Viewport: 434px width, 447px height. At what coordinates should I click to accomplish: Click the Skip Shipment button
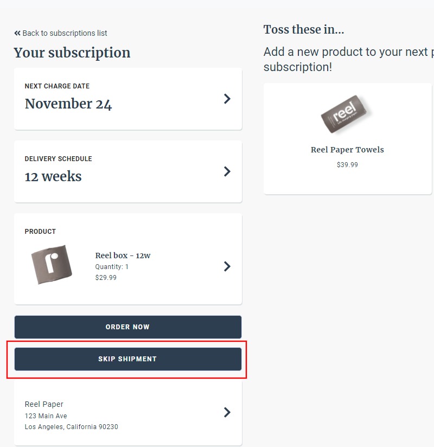(x=127, y=359)
